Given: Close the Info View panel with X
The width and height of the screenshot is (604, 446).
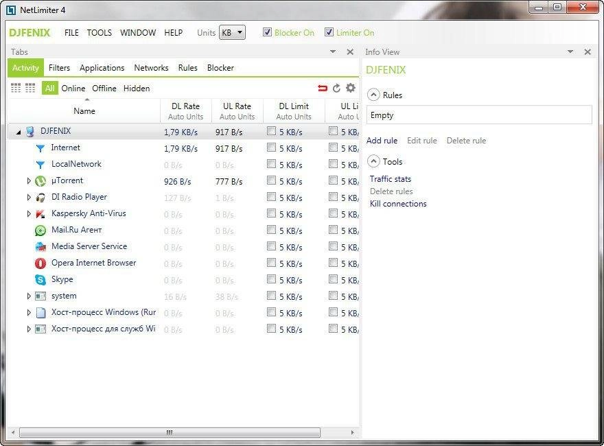Looking at the screenshot, I should [588, 51].
